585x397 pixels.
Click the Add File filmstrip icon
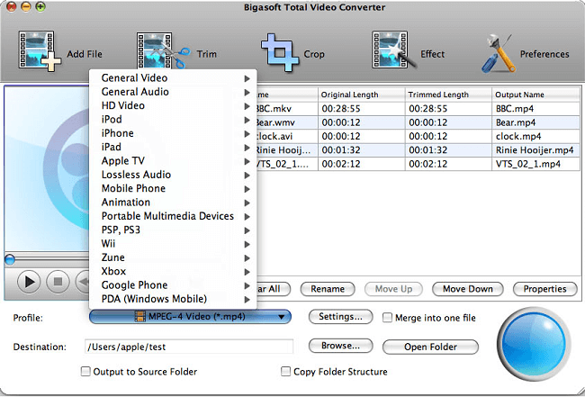pos(40,51)
